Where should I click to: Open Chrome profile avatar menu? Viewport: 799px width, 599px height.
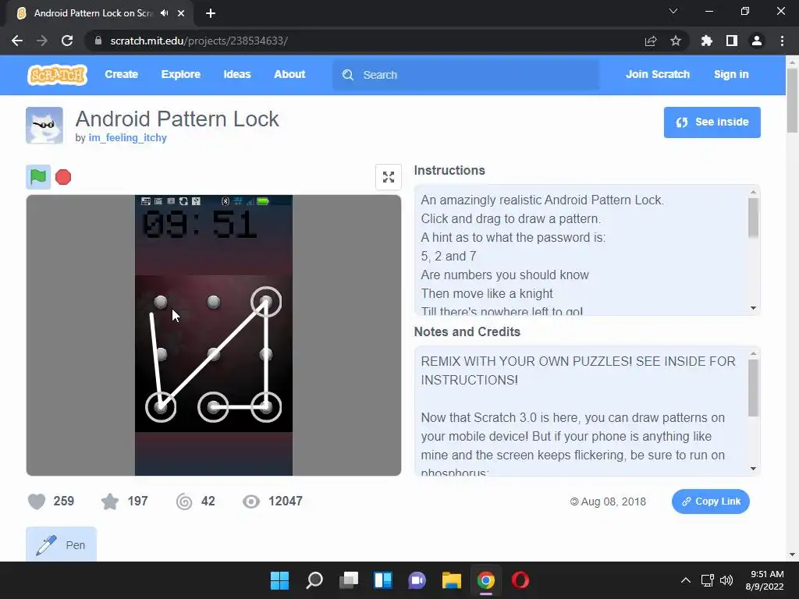pyautogui.click(x=757, y=41)
